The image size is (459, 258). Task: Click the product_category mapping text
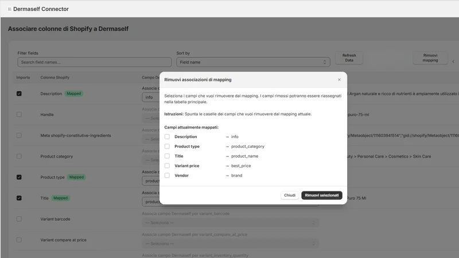(x=248, y=146)
